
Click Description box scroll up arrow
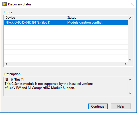pos(130,80)
